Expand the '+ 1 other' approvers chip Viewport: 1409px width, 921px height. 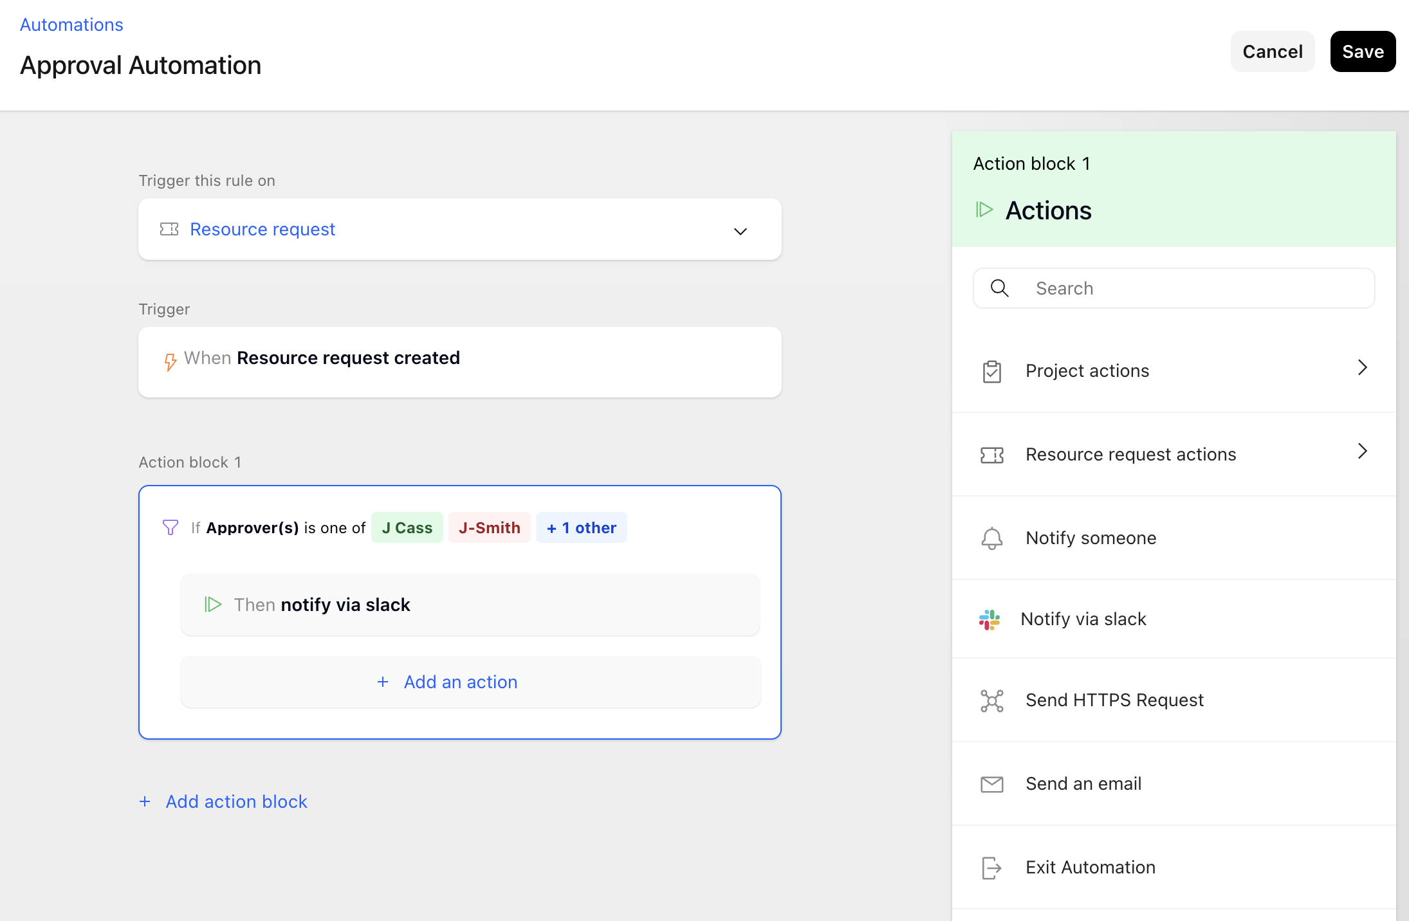(x=581, y=528)
